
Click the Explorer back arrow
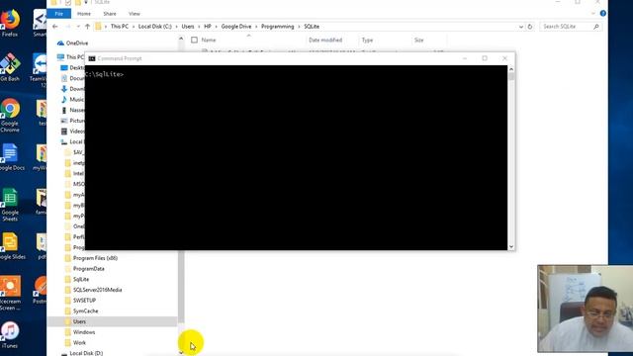point(55,27)
